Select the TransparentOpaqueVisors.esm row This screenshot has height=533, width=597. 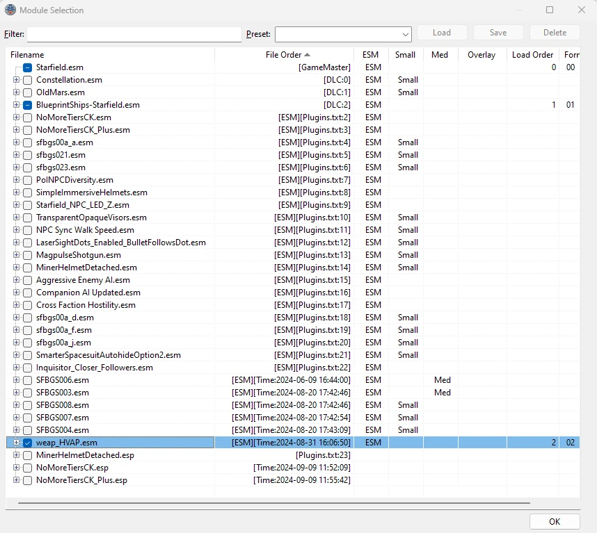[x=293, y=218]
